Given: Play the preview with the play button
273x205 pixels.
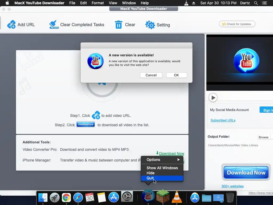Looking at the screenshot, I should click(x=213, y=98).
